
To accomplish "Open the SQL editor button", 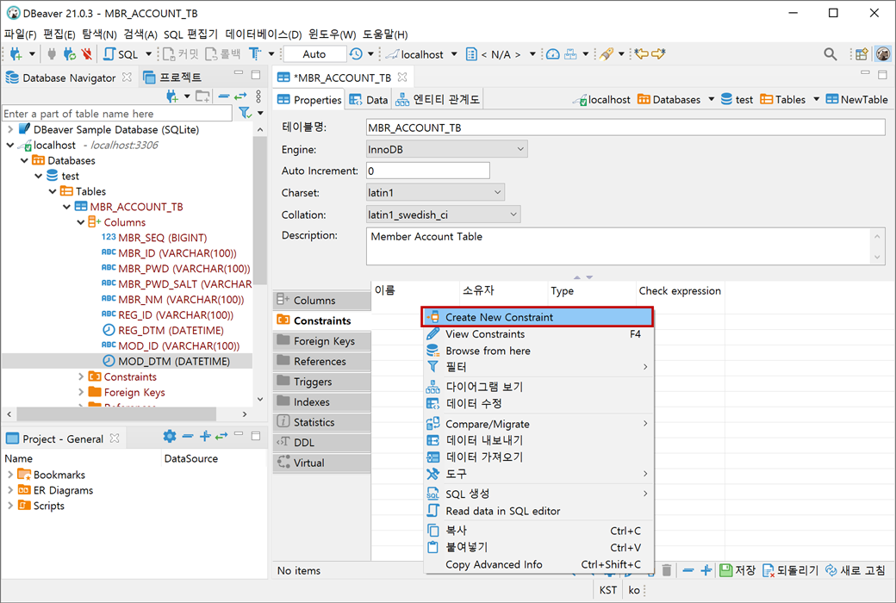I will pos(121,54).
